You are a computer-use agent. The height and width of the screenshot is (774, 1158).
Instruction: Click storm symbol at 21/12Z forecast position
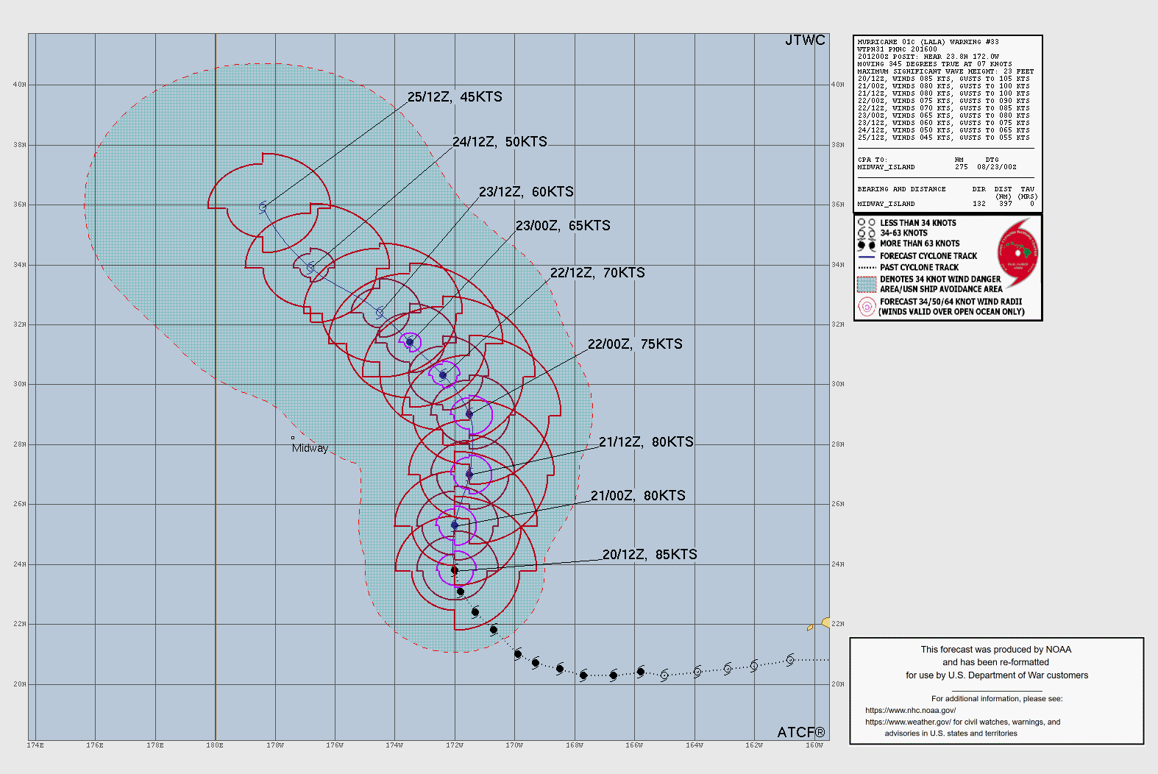(x=469, y=475)
